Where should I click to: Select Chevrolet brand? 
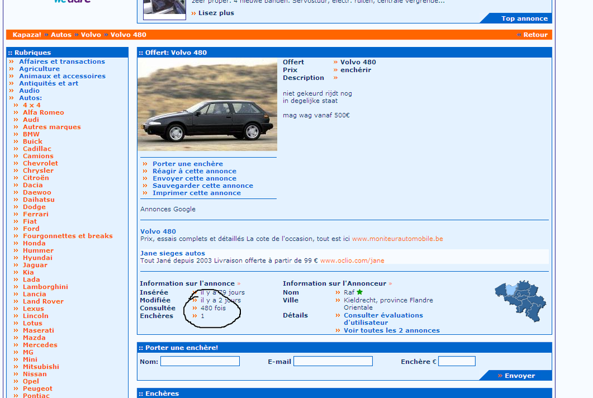(41, 163)
